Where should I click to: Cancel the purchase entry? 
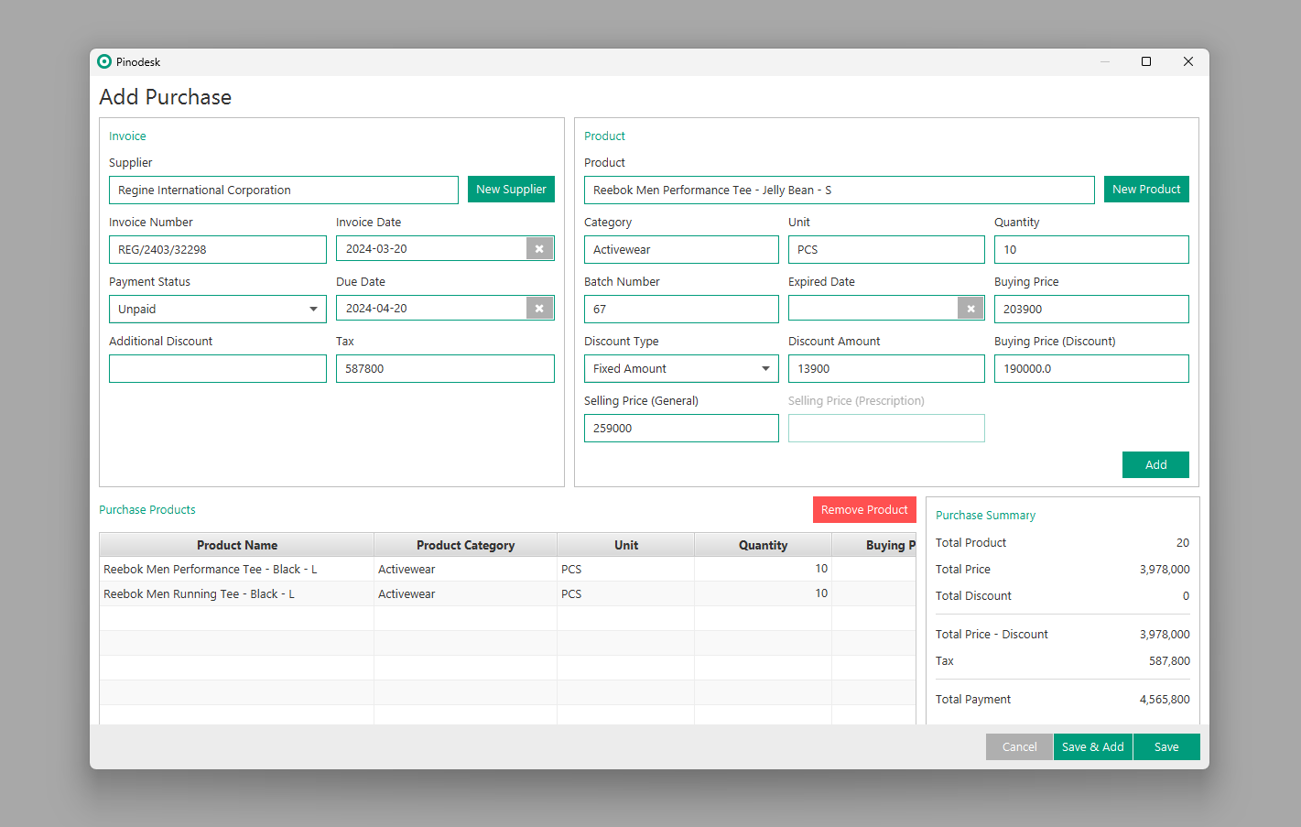[1019, 747]
